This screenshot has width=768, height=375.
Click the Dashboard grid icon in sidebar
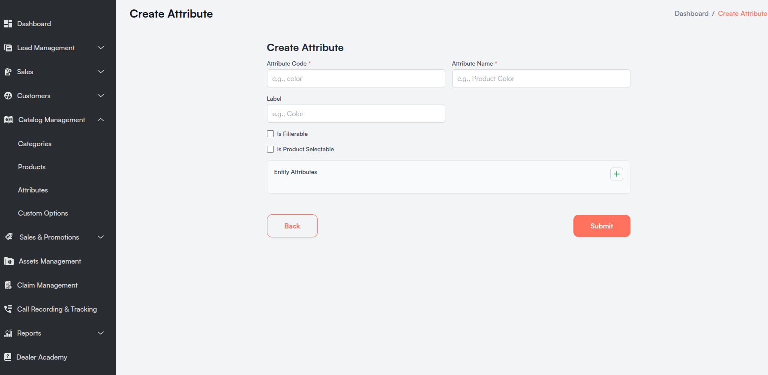click(x=8, y=24)
